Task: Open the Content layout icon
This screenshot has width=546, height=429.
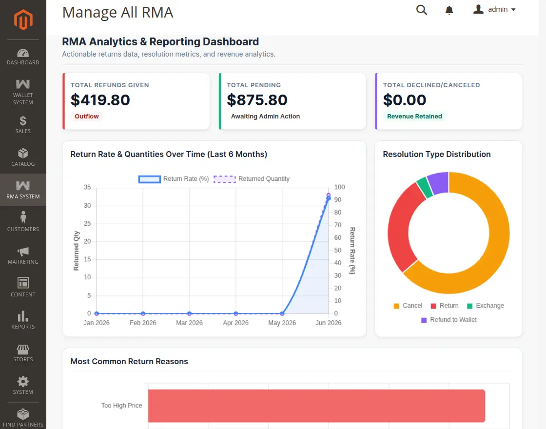Action: 23,283
